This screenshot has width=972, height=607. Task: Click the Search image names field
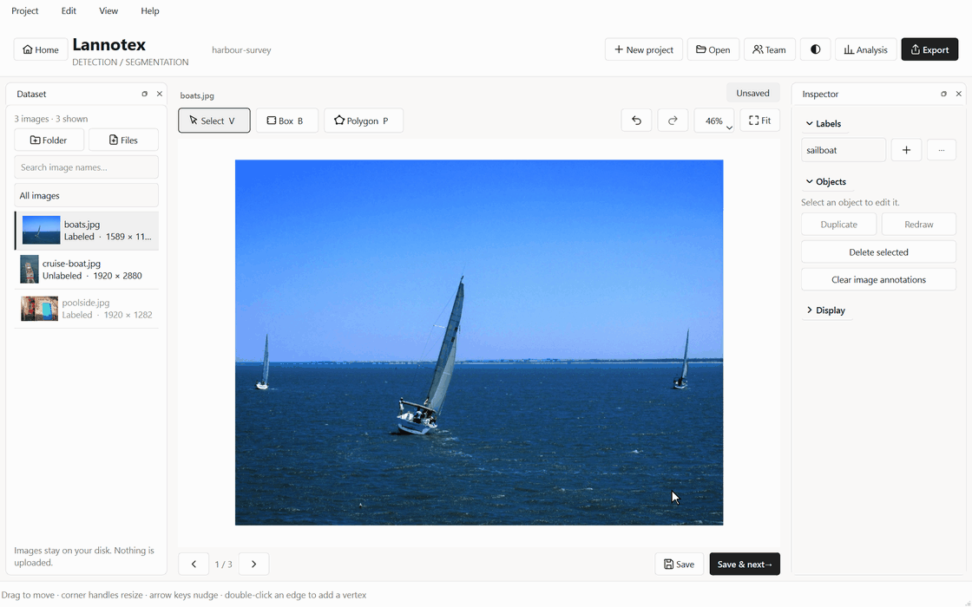tap(86, 167)
